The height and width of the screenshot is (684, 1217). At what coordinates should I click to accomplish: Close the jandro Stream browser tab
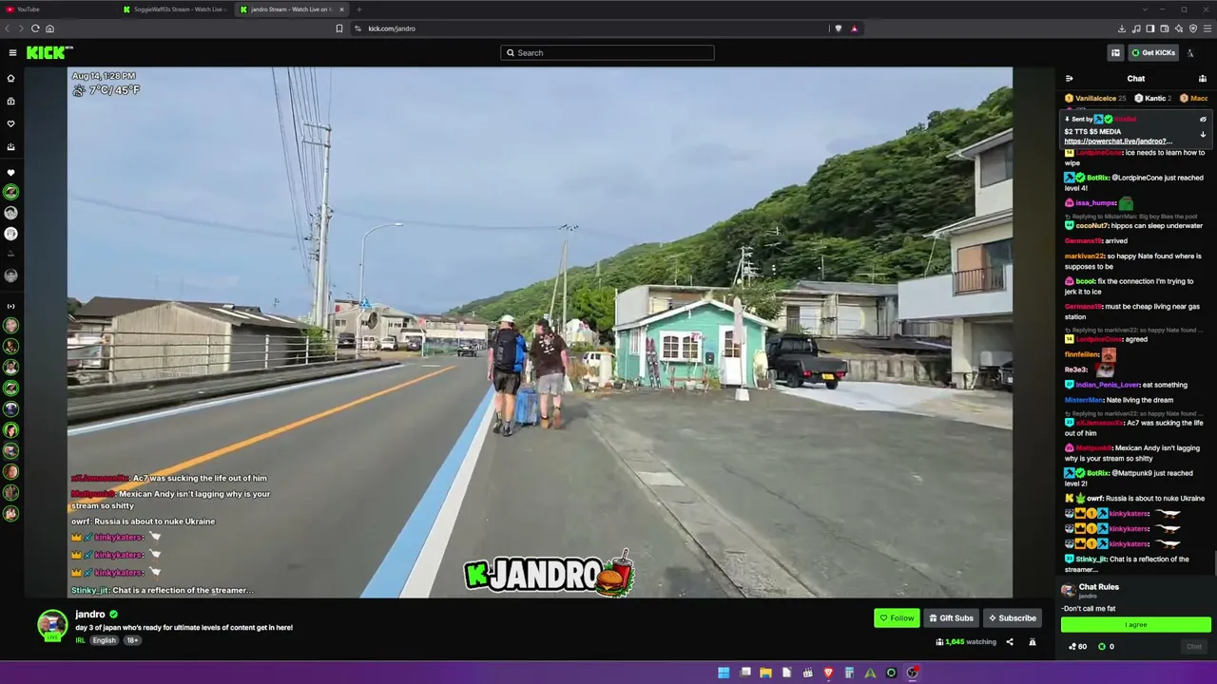click(x=343, y=9)
